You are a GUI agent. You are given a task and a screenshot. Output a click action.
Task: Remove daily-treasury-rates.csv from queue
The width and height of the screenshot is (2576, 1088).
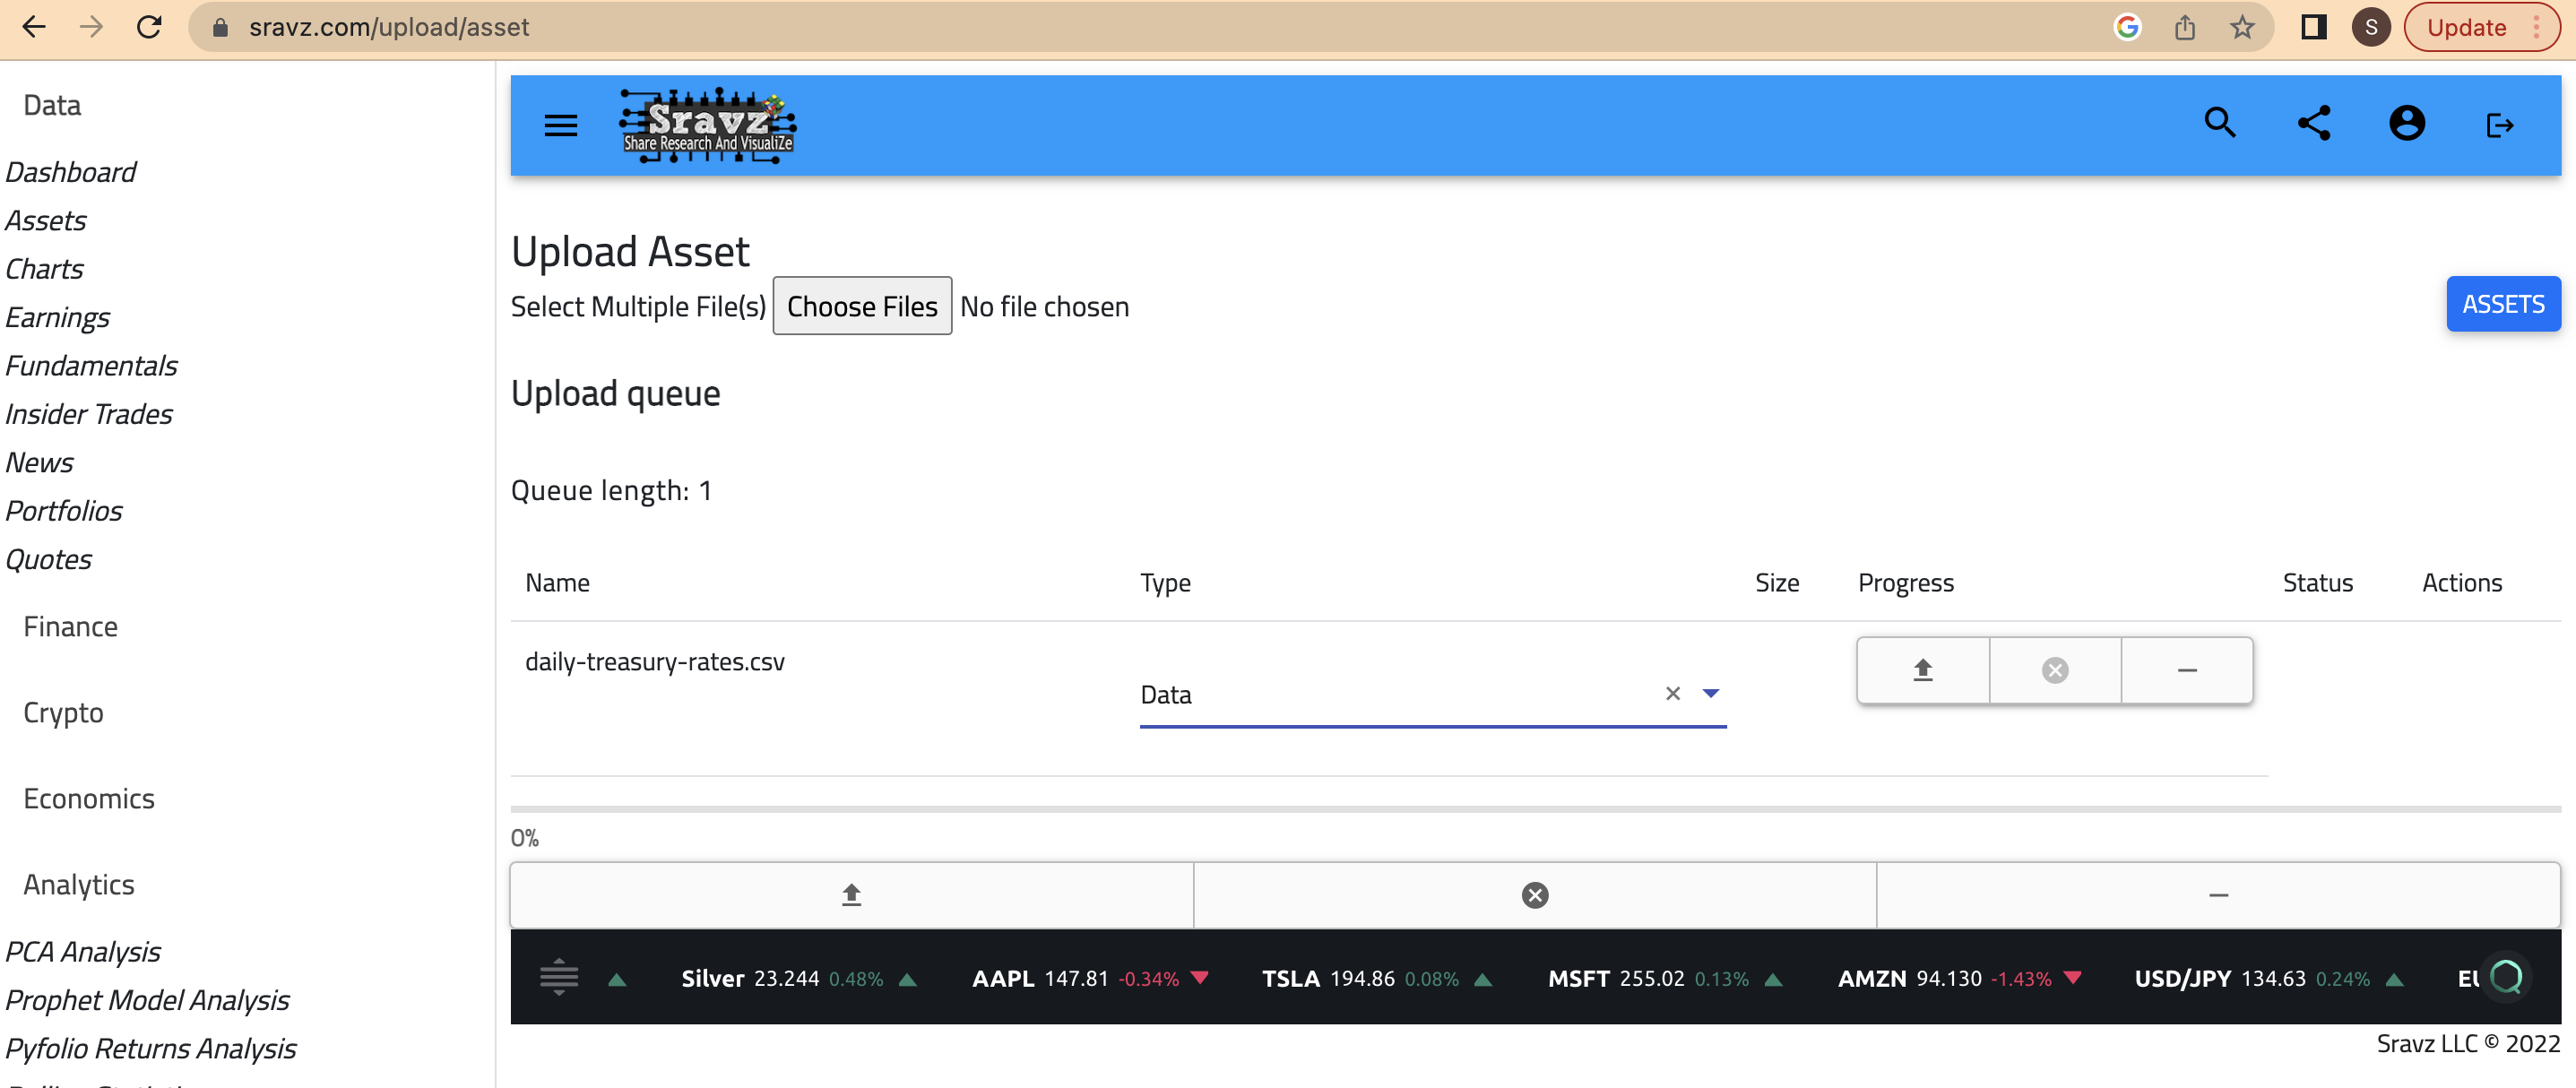2187,670
